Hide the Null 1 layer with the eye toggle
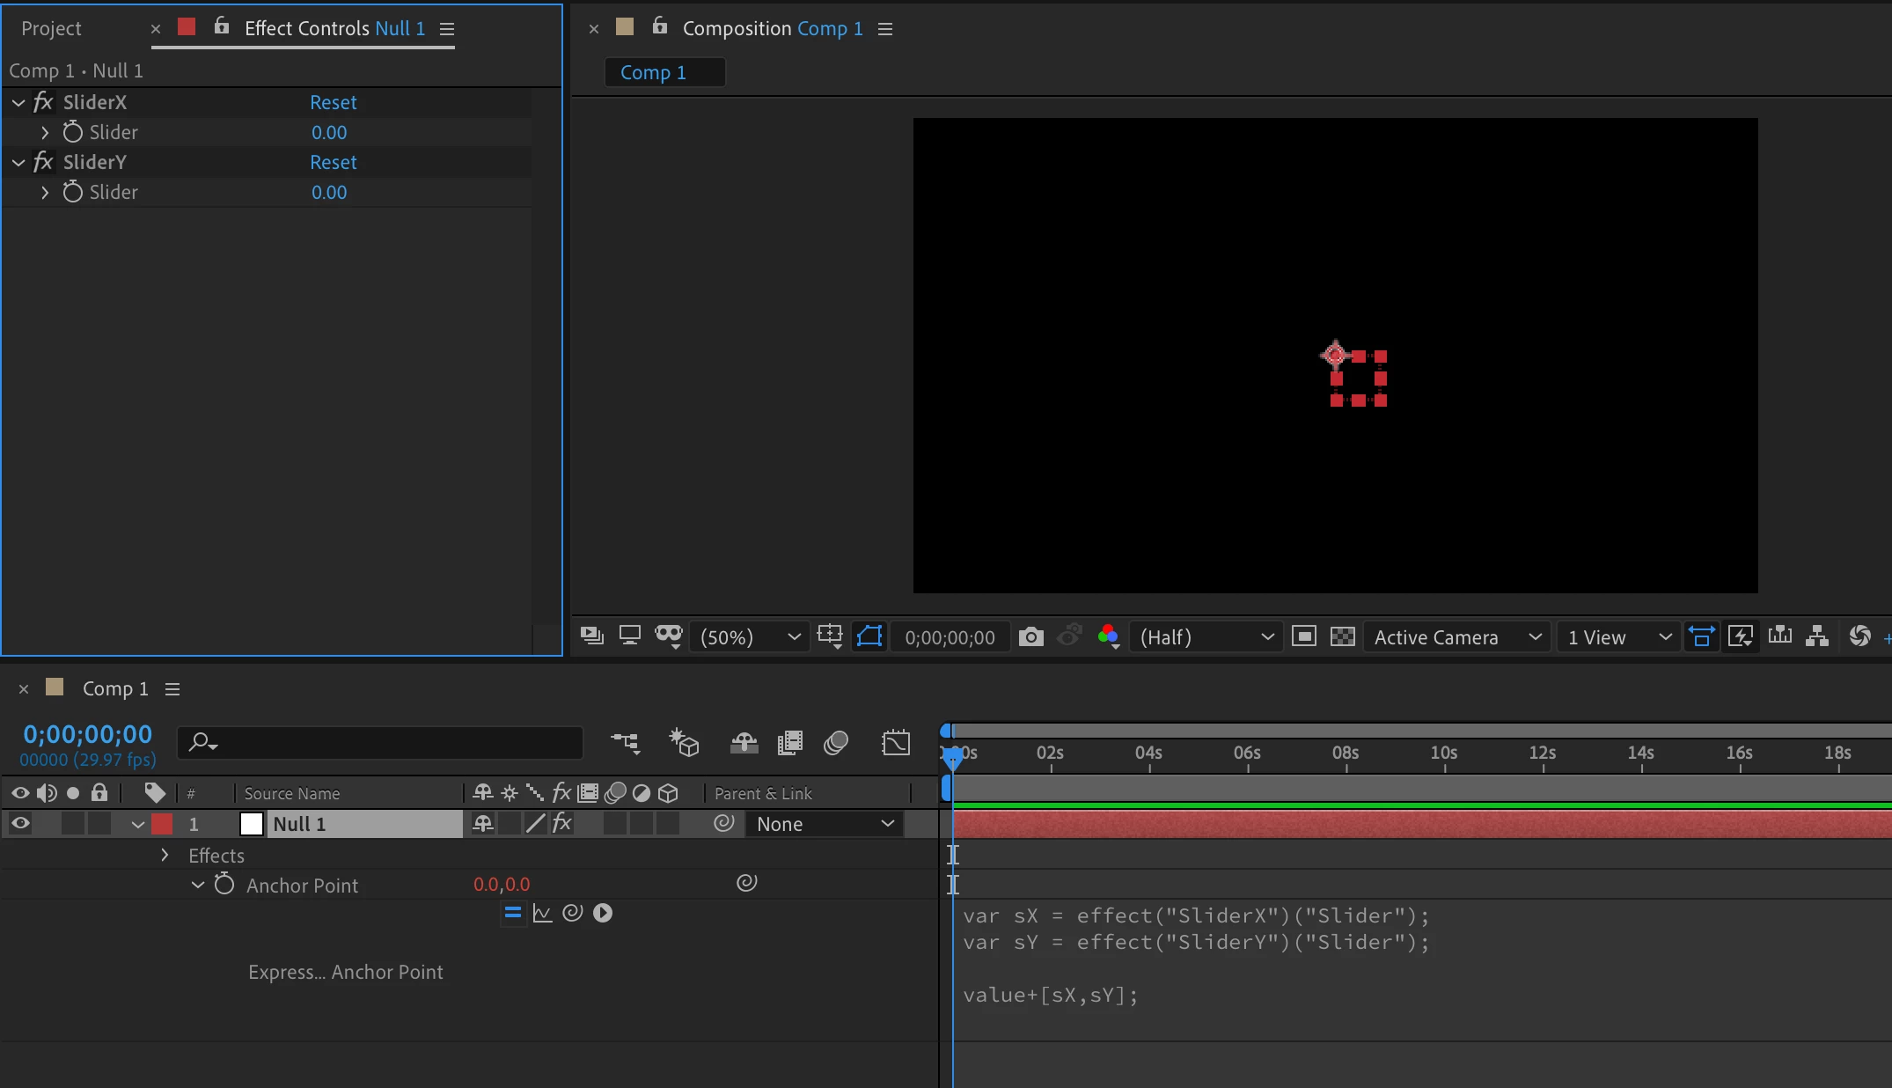This screenshot has width=1892, height=1088. [x=20, y=824]
